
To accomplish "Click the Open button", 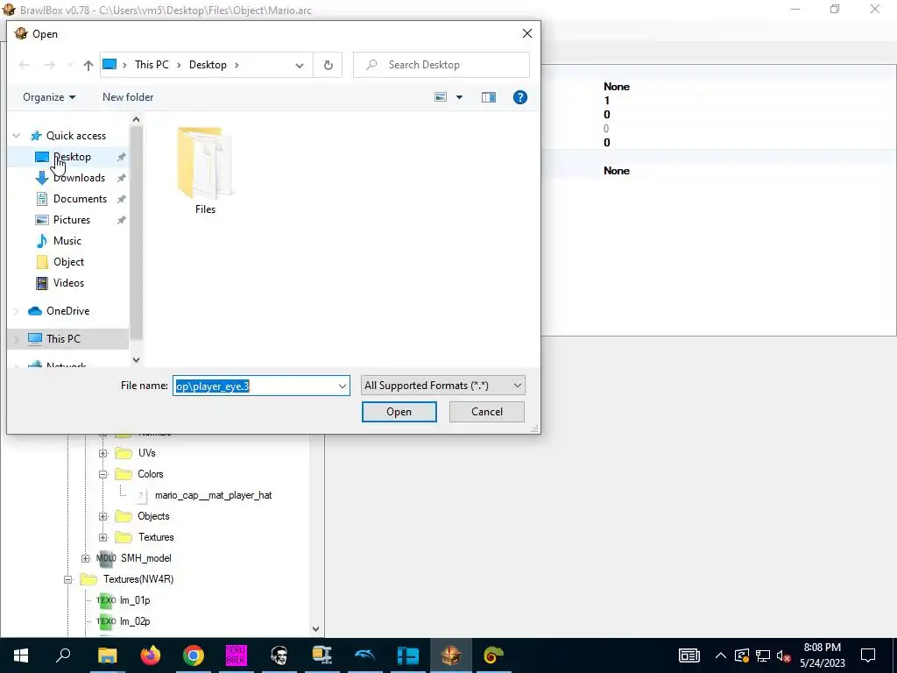I will 399,412.
